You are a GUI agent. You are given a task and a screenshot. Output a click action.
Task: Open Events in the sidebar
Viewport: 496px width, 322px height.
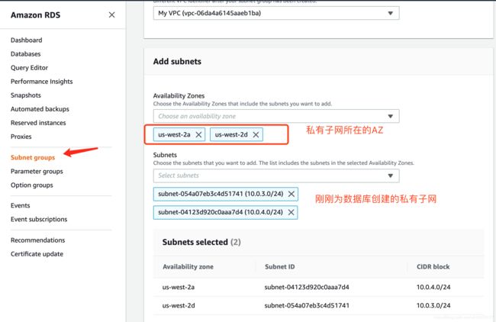(21, 205)
